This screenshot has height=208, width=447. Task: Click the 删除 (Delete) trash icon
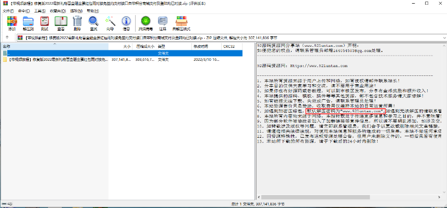[78, 23]
